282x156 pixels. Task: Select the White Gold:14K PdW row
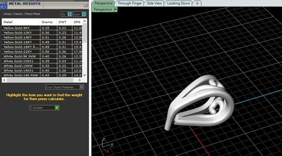tap(42, 75)
